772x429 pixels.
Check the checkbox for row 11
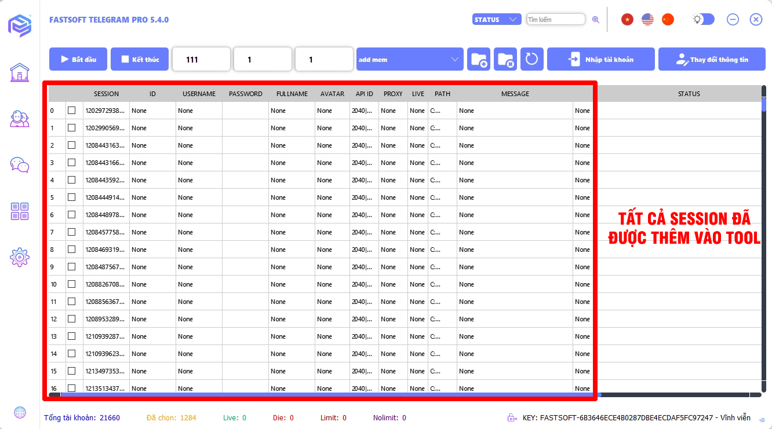pos(71,301)
